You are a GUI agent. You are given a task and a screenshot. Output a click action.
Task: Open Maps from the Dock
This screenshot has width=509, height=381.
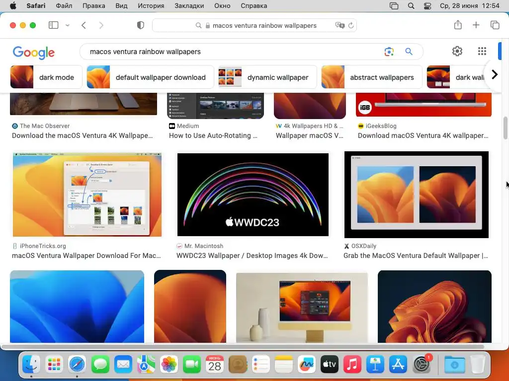coord(146,365)
